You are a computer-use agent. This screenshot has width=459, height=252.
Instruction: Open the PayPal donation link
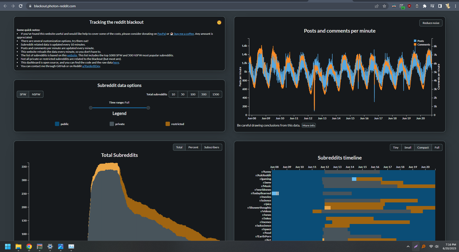(161, 34)
